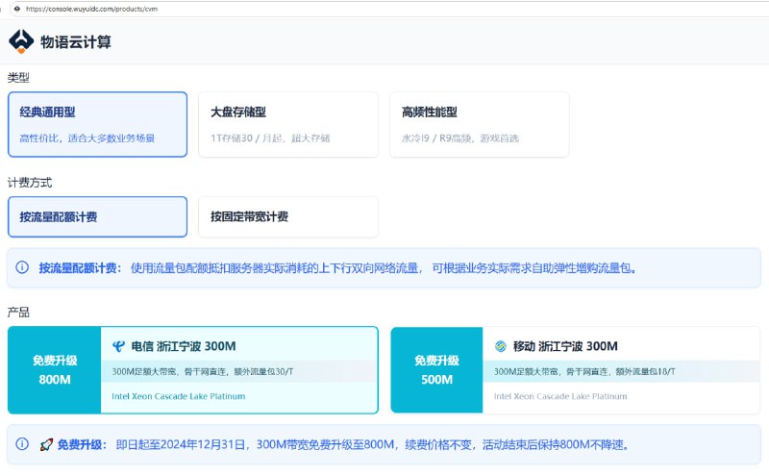Image resolution: width=769 pixels, height=476 pixels.
Task: Click text 高性价比，适合大多数业务场景
Action: [x=87, y=138]
